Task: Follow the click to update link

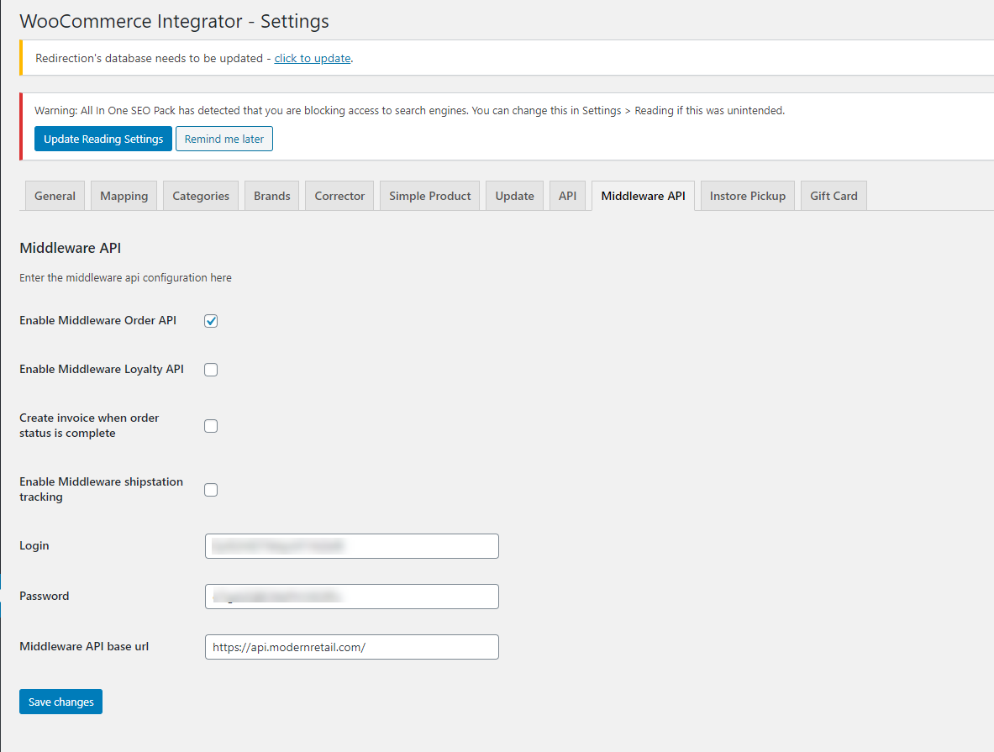Action: click(313, 58)
